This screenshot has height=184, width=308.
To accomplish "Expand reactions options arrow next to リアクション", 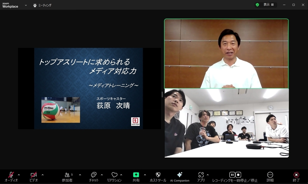I will pyautogui.click(x=121, y=175).
